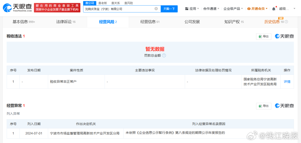The image size is (301, 143).
Task: Switch to 历史信息 VIP tab
Action: 276,22
